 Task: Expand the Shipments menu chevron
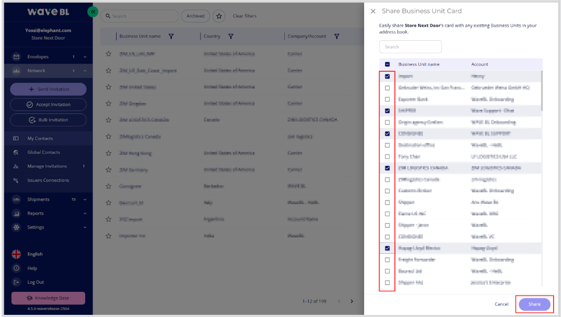[85, 200]
